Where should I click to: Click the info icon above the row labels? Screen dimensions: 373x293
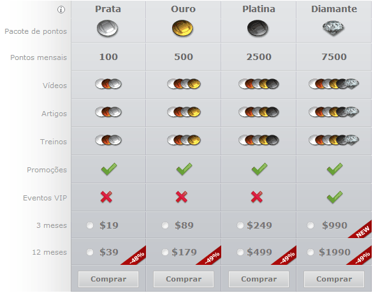pyautogui.click(x=61, y=10)
